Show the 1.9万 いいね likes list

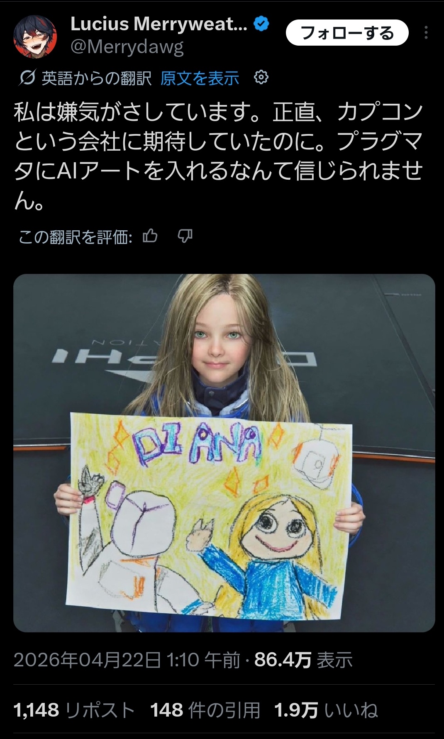click(x=326, y=710)
